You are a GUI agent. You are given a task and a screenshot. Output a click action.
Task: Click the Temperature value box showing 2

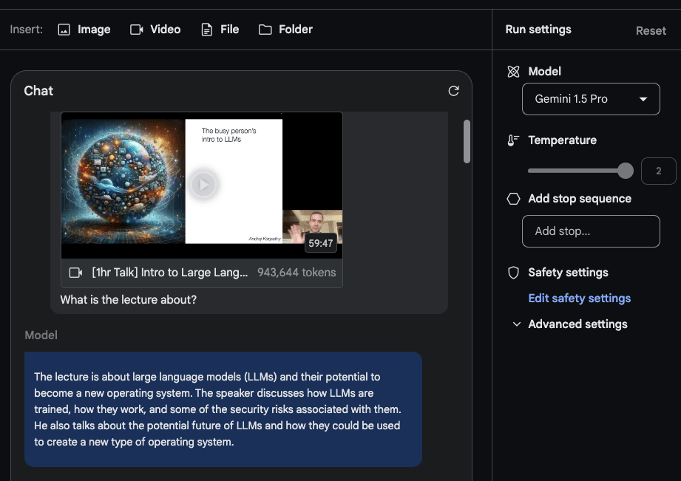[658, 171]
